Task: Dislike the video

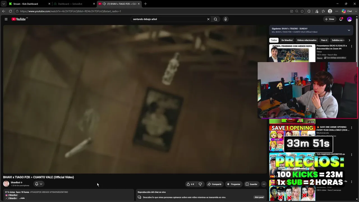Action: 200,184
